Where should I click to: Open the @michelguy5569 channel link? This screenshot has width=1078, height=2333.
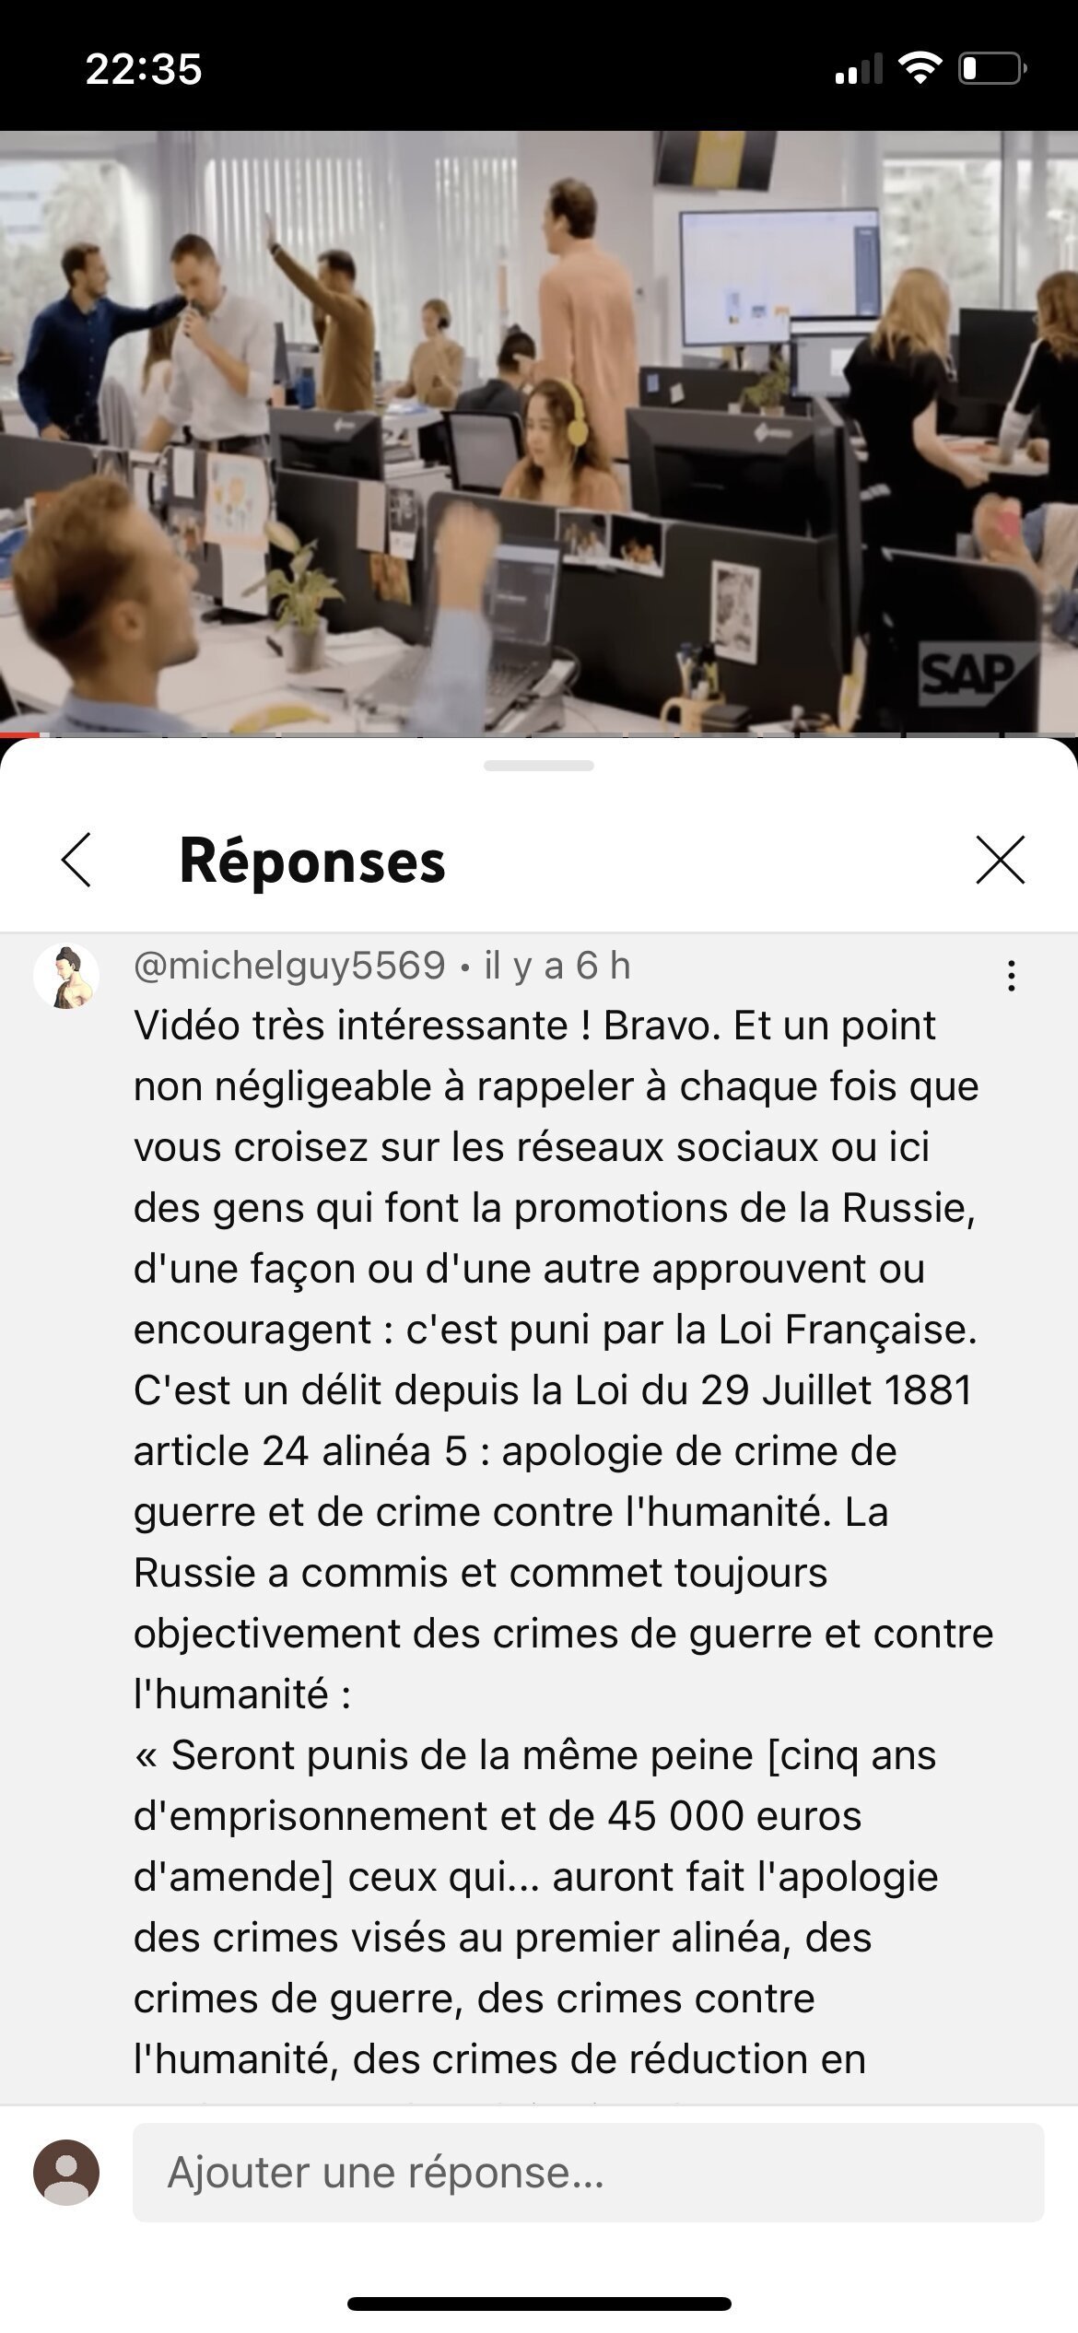(289, 966)
